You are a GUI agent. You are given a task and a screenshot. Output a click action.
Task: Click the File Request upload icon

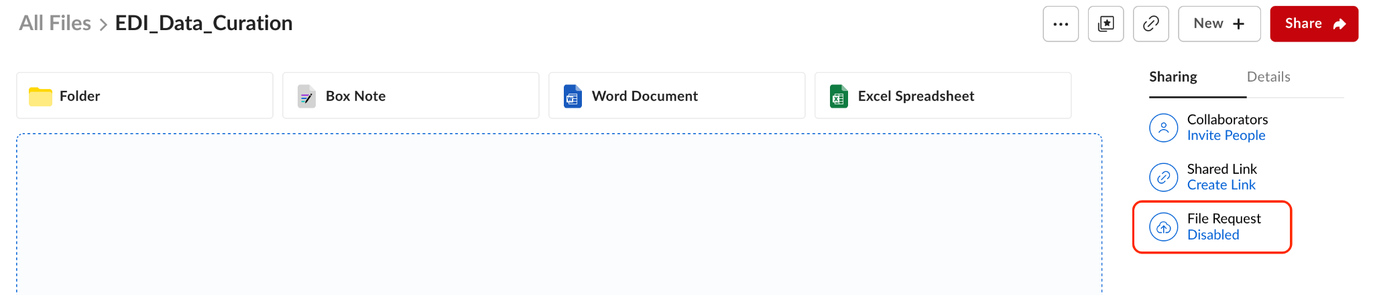(1164, 227)
